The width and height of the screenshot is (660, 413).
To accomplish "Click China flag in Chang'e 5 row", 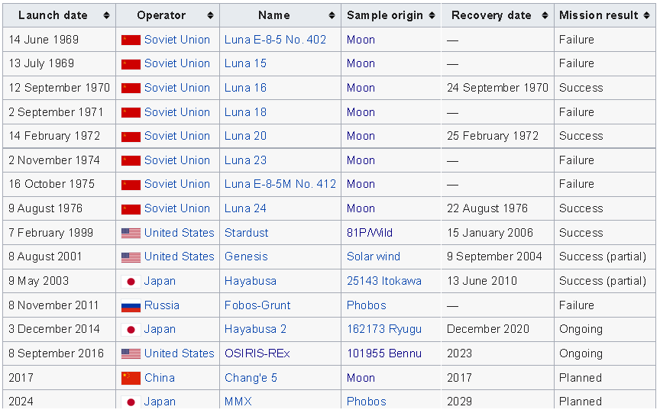I will pos(131,378).
